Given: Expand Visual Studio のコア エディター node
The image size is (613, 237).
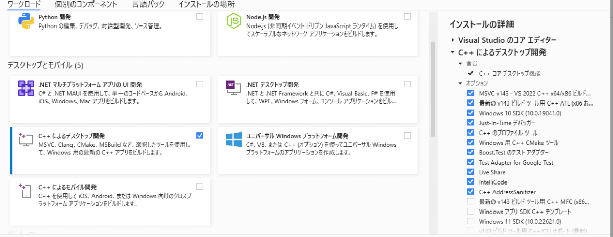Looking at the screenshot, I should 453,40.
